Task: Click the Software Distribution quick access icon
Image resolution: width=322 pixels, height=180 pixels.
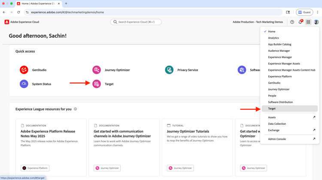Action: tap(242, 70)
